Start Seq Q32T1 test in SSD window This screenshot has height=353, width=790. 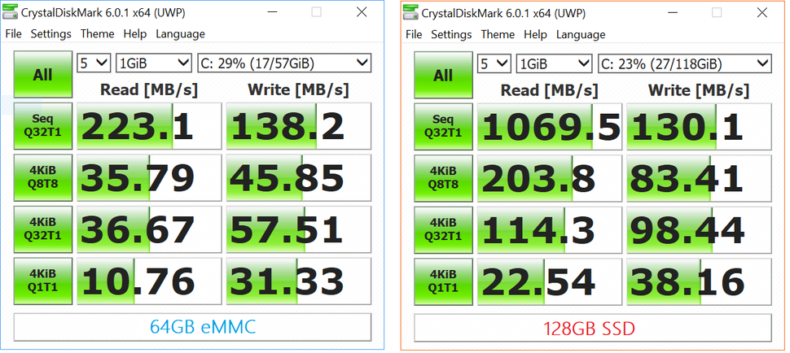click(443, 126)
